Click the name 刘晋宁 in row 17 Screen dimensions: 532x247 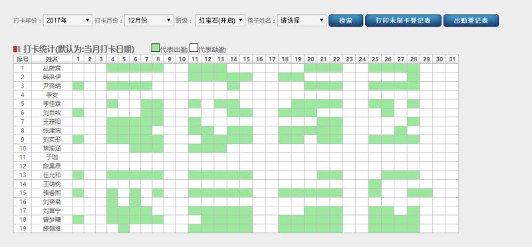[52, 210]
